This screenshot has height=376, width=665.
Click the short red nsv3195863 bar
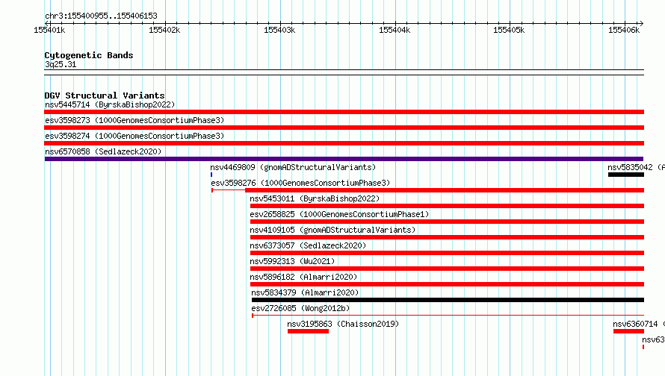pyautogui.click(x=309, y=331)
